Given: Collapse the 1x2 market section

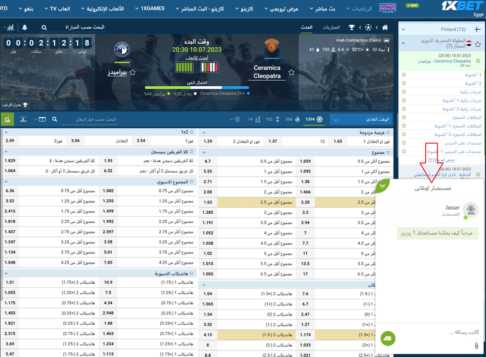Looking at the screenshot, I should pyautogui.click(x=7, y=131).
